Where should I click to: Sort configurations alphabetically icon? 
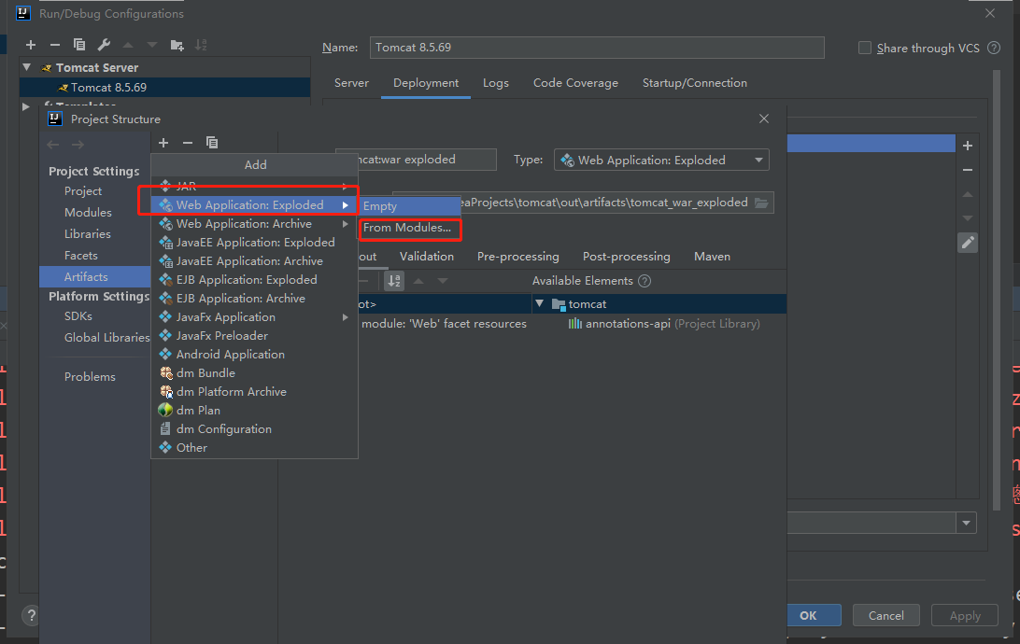coord(201,45)
